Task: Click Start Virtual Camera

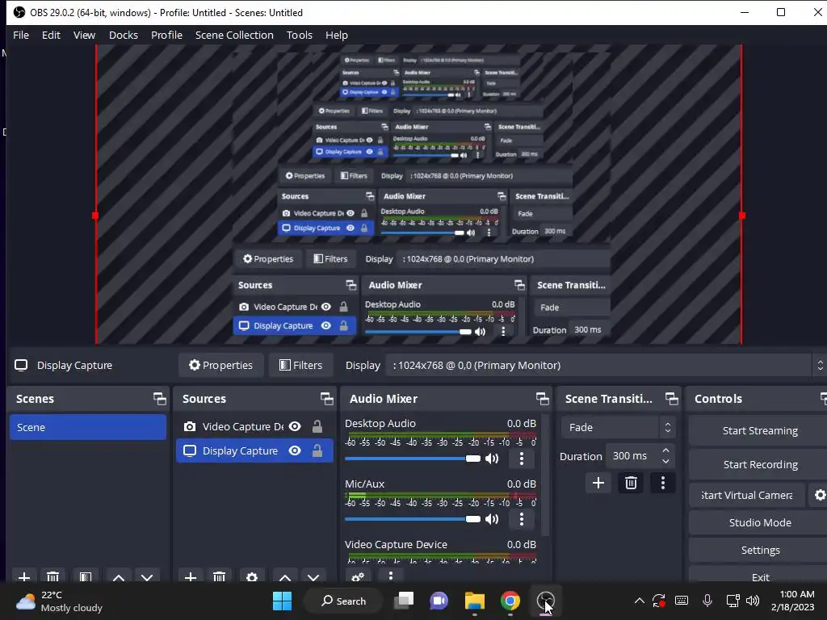Action: (x=747, y=495)
